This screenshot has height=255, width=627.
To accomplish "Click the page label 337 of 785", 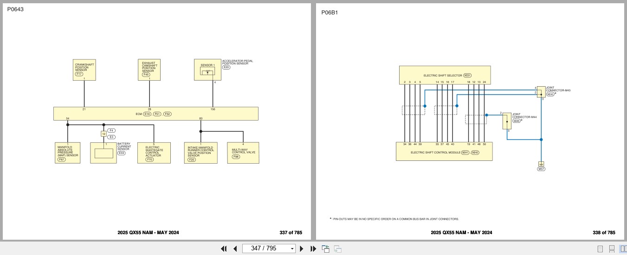I will point(291,233).
